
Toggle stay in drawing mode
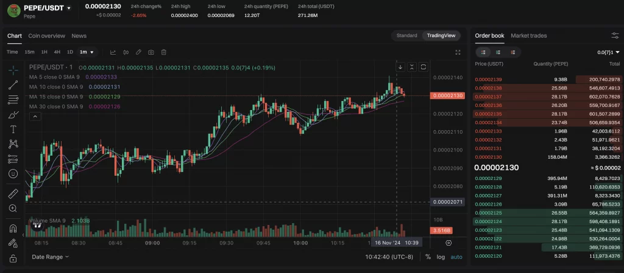pyautogui.click(x=13, y=243)
